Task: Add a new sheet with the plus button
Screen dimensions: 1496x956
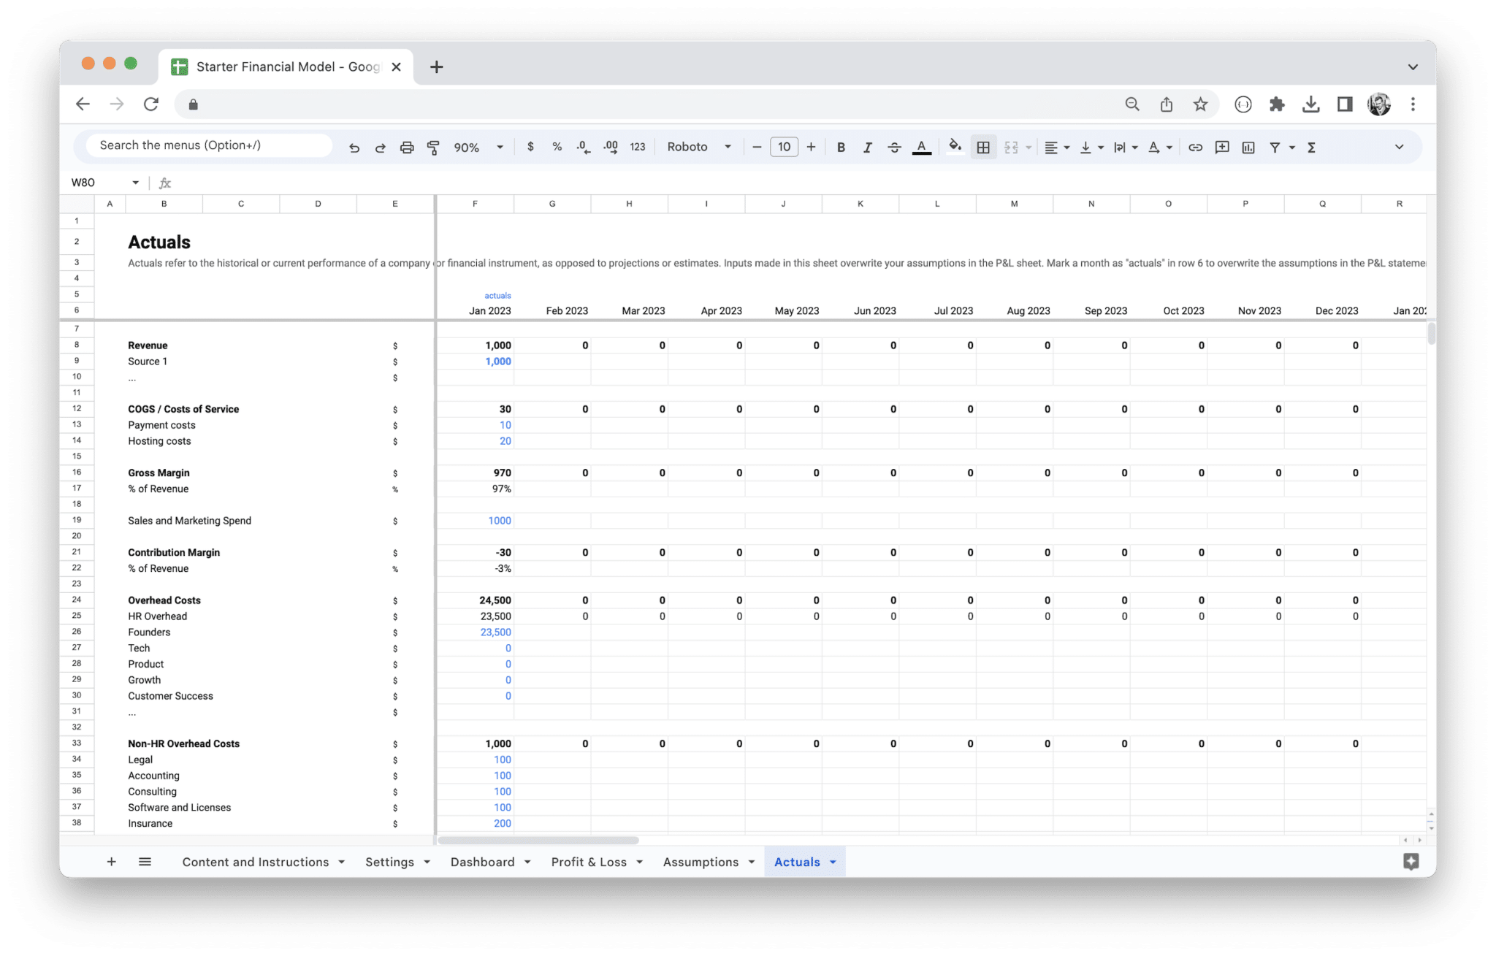Action: 111,862
